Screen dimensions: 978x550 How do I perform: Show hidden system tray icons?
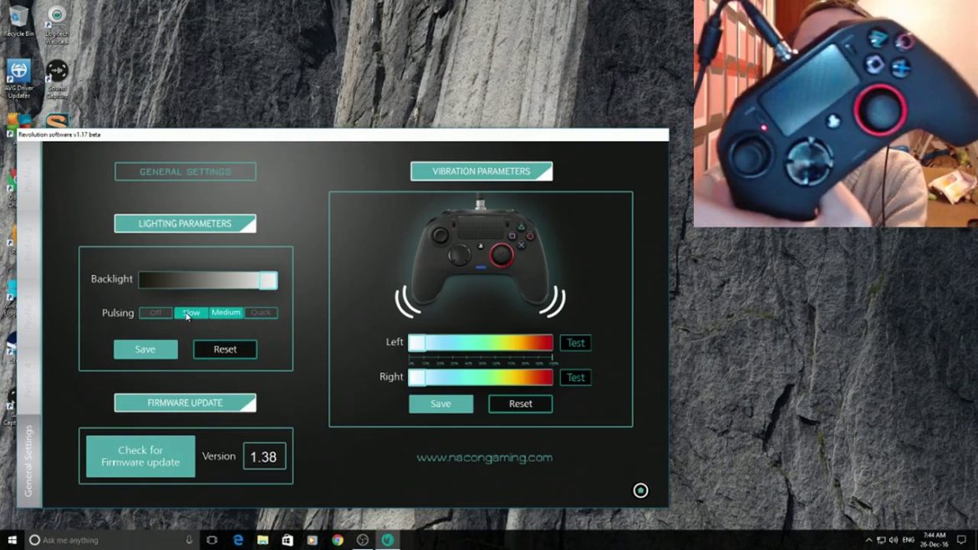[868, 540]
